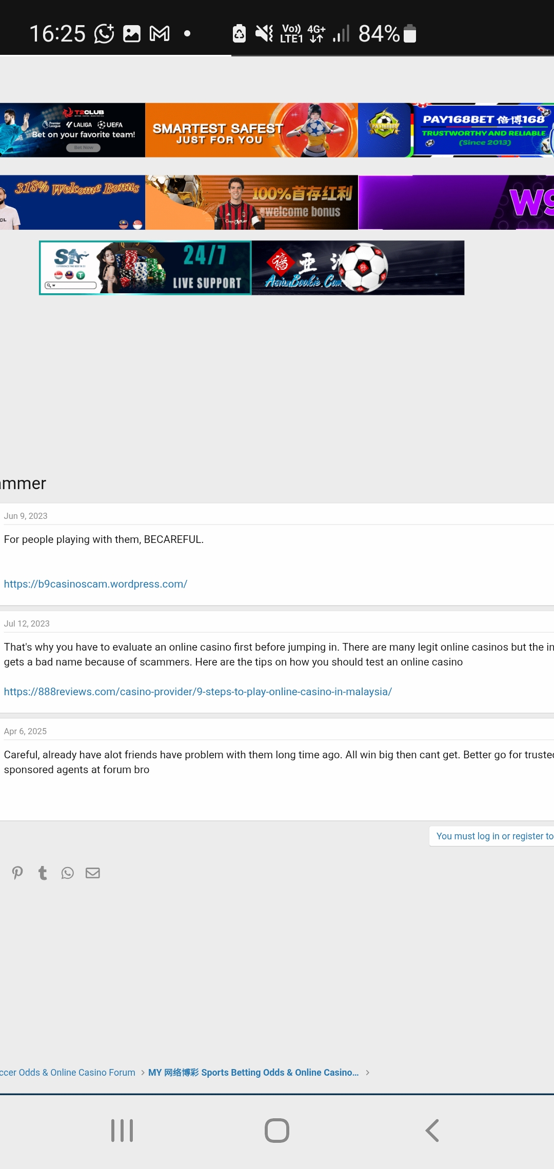The width and height of the screenshot is (554, 1169).
Task: Tap the Gmail notification icon in status bar
Action: pyautogui.click(x=160, y=34)
